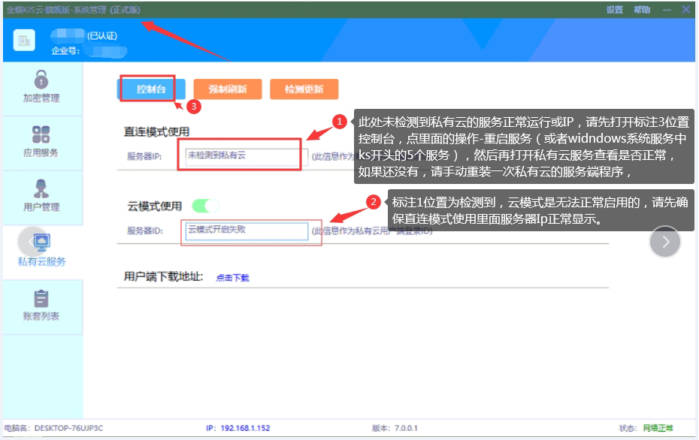Image resolution: width=699 pixels, height=440 pixels.
Task: Minimize the KIS system management window
Action: 667,10
